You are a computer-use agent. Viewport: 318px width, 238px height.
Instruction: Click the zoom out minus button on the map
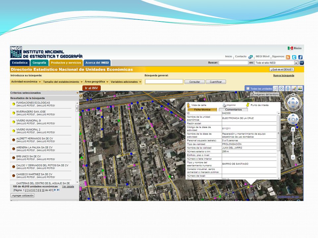pyautogui.click(x=293, y=157)
